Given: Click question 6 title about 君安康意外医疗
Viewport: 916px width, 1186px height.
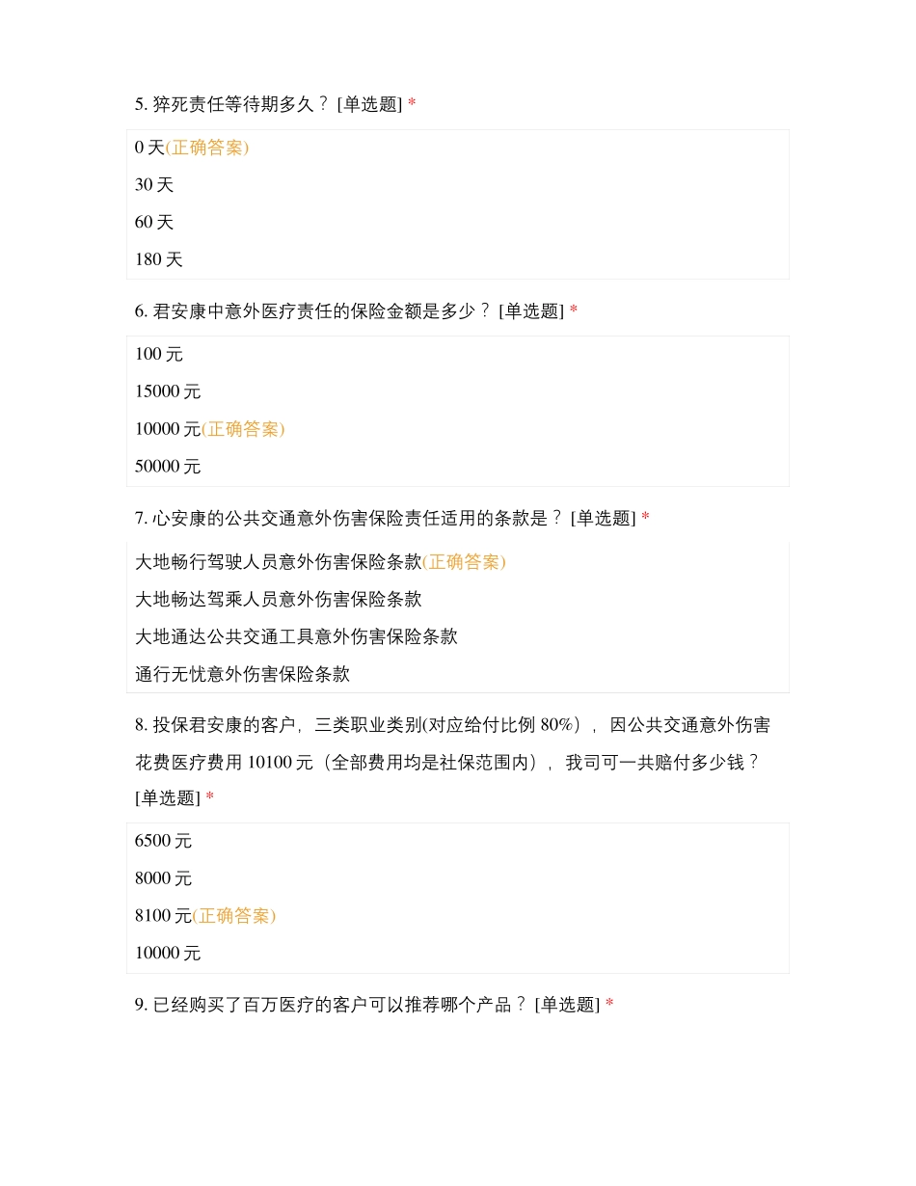Looking at the screenshot, I should tap(355, 311).
